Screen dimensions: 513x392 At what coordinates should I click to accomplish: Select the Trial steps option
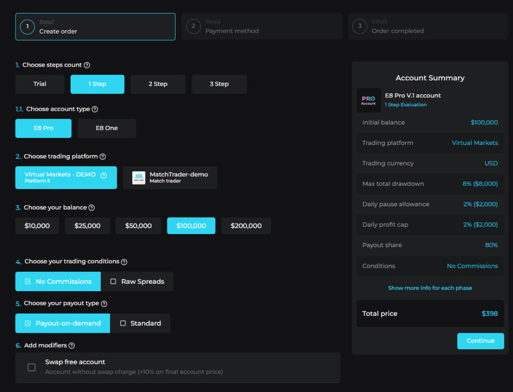[x=40, y=84]
